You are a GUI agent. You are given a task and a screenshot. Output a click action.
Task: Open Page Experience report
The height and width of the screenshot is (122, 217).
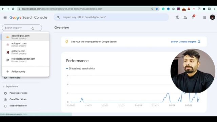coord(18,93)
